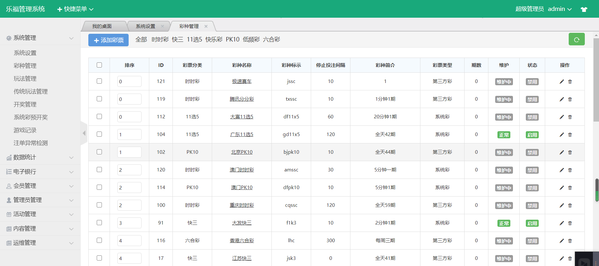Expand the 管理员管理 sidebar section

(40, 200)
